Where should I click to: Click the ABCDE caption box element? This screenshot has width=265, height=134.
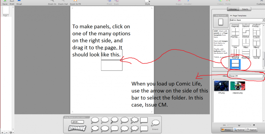click(78, 122)
